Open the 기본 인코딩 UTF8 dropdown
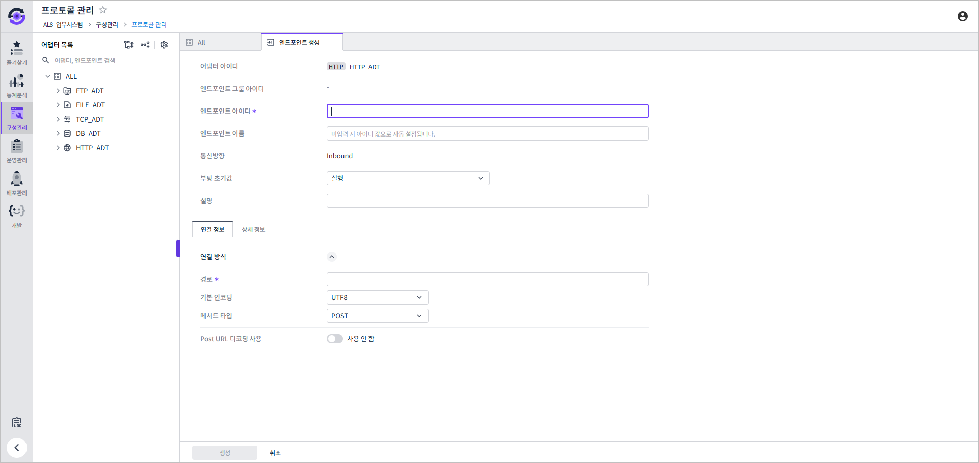Image resolution: width=979 pixels, height=463 pixels. click(377, 297)
